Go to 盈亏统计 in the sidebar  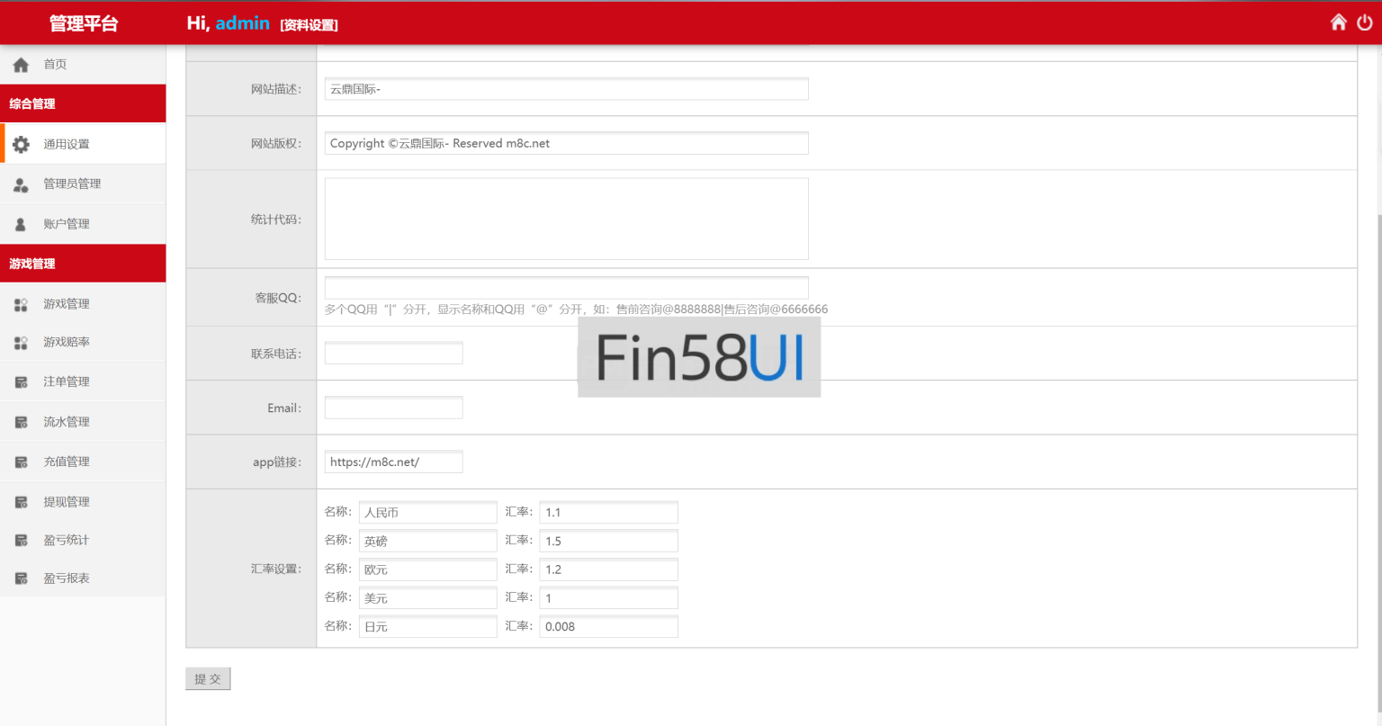[67, 541]
